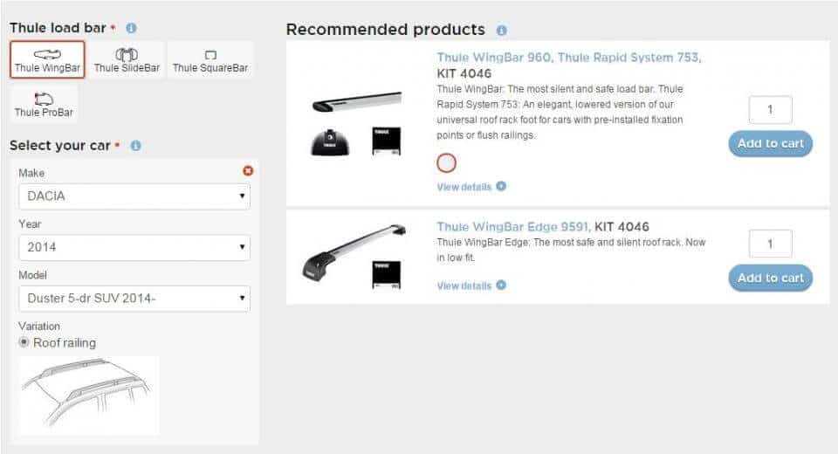Open info icon next to Recommended products
Viewport: 838px width, 454px height.
501,31
